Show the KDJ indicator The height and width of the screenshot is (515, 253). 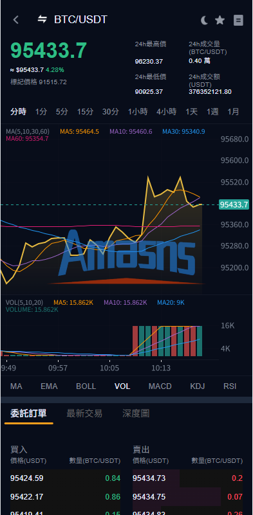pos(198,386)
